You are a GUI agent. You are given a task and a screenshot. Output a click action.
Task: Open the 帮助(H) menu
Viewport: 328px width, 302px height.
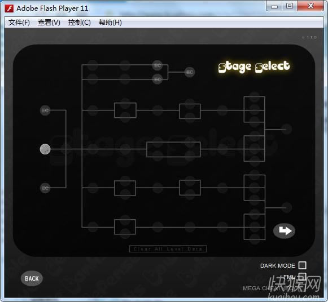coord(110,23)
